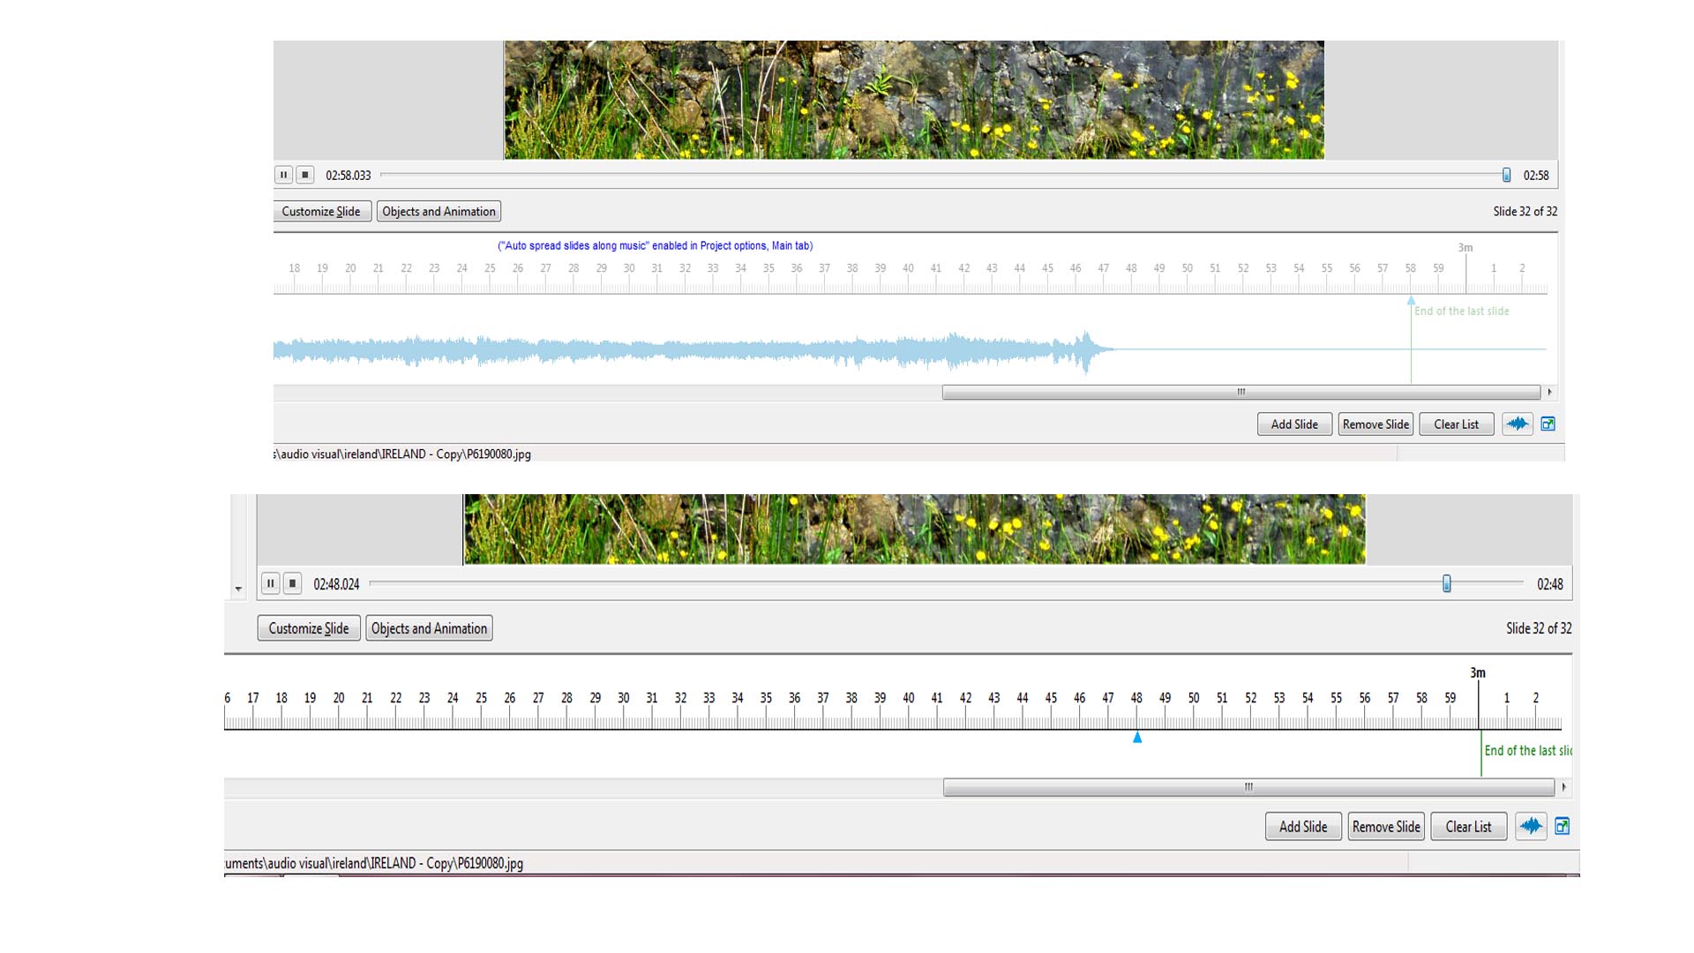Open Customize Slide beside the 02:58.033 player
1694x953 pixels.
click(x=321, y=212)
